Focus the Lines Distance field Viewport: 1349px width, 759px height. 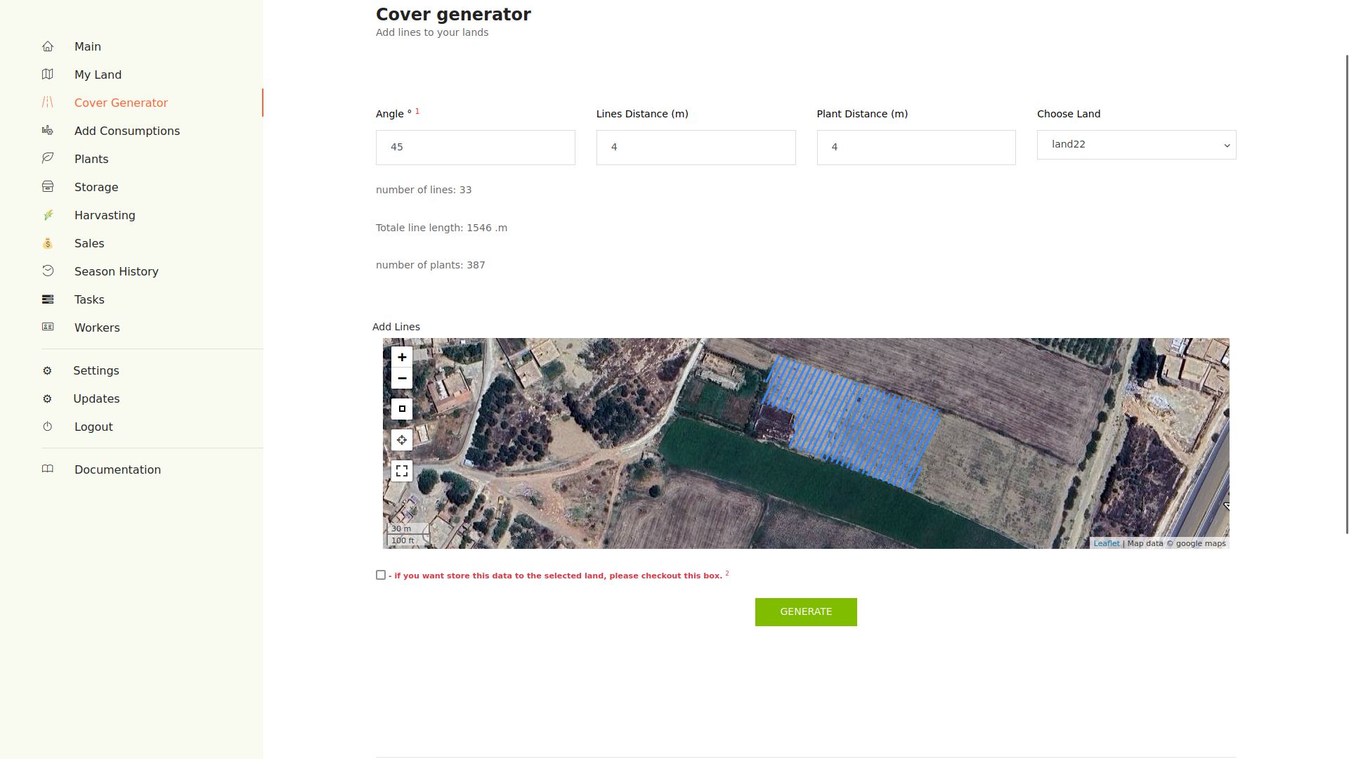click(696, 148)
